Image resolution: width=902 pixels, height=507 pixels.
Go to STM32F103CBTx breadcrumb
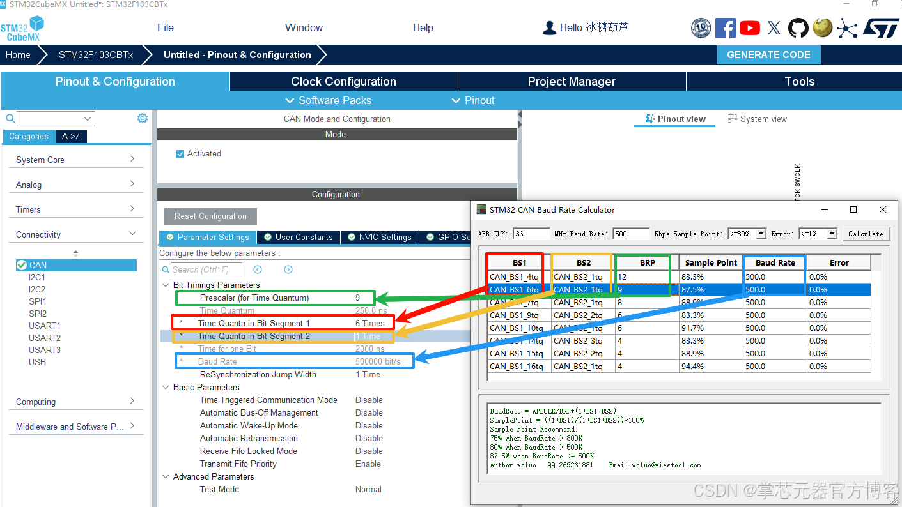pyautogui.click(x=96, y=55)
